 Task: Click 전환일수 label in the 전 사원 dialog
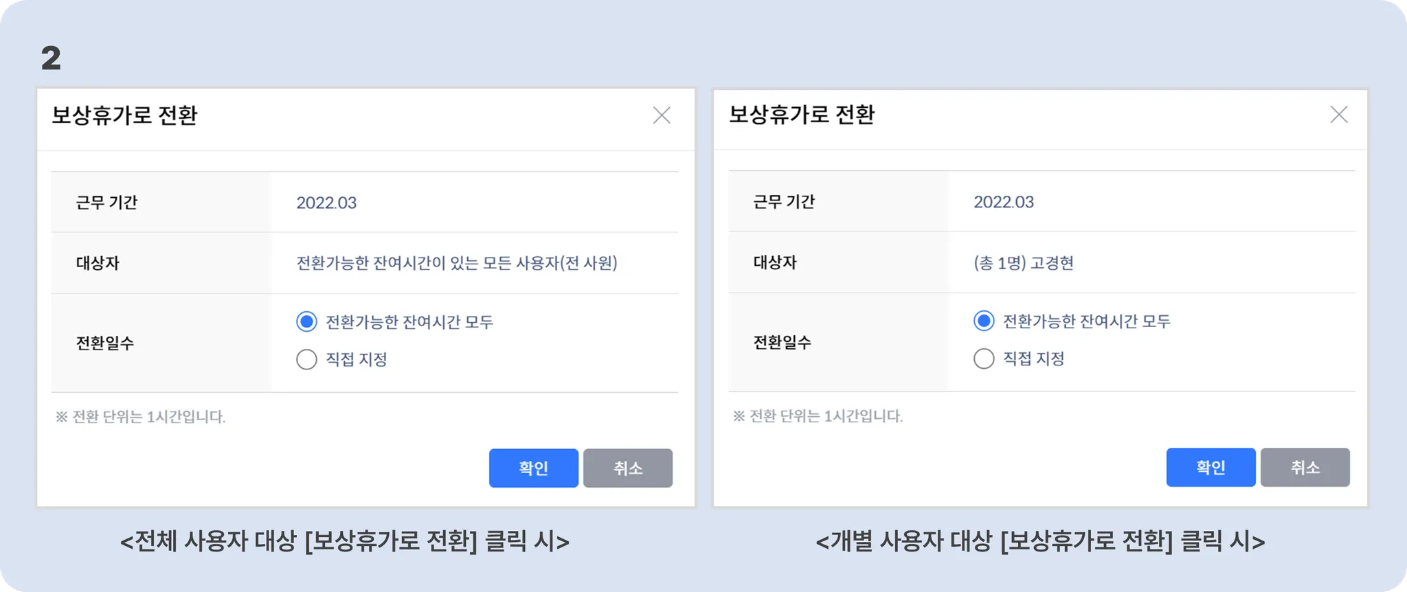[104, 343]
